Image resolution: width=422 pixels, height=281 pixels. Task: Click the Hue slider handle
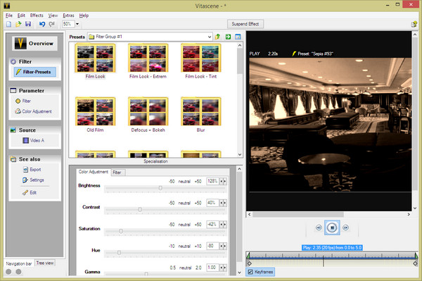[x=119, y=253]
